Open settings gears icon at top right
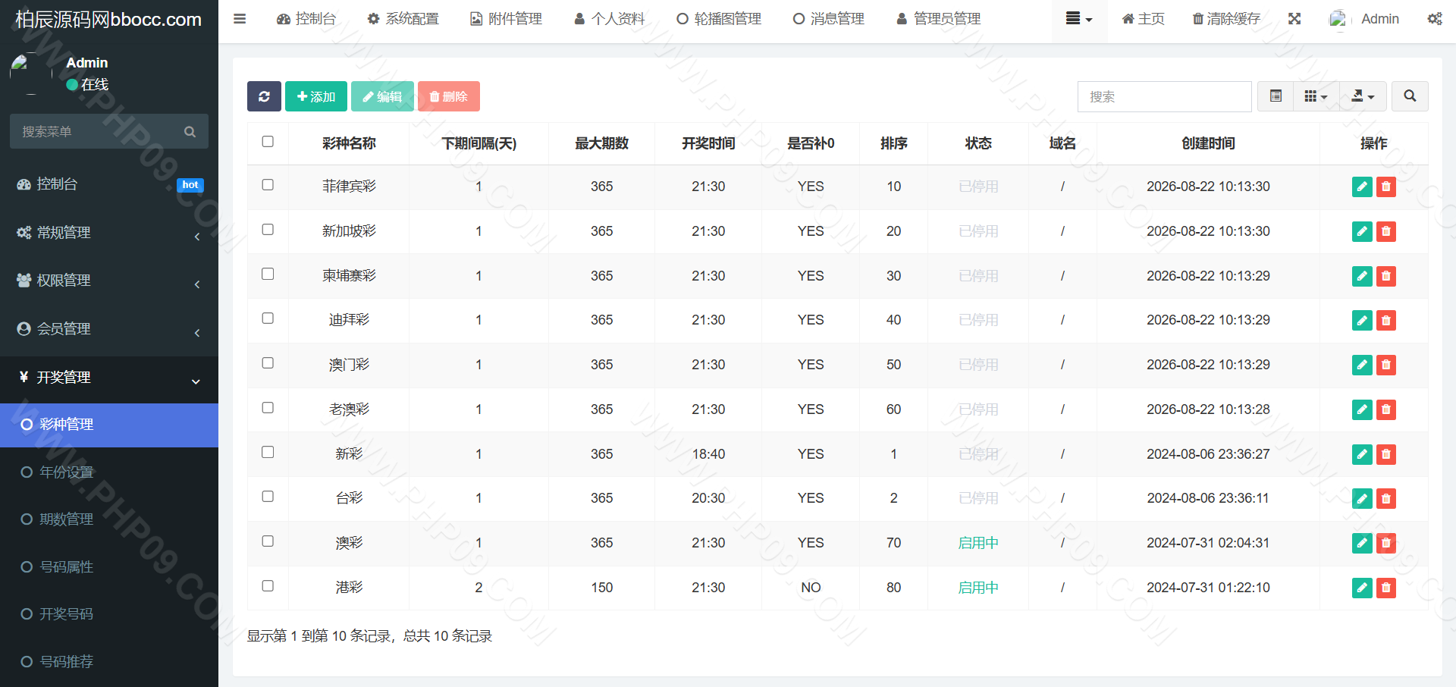 (1435, 19)
